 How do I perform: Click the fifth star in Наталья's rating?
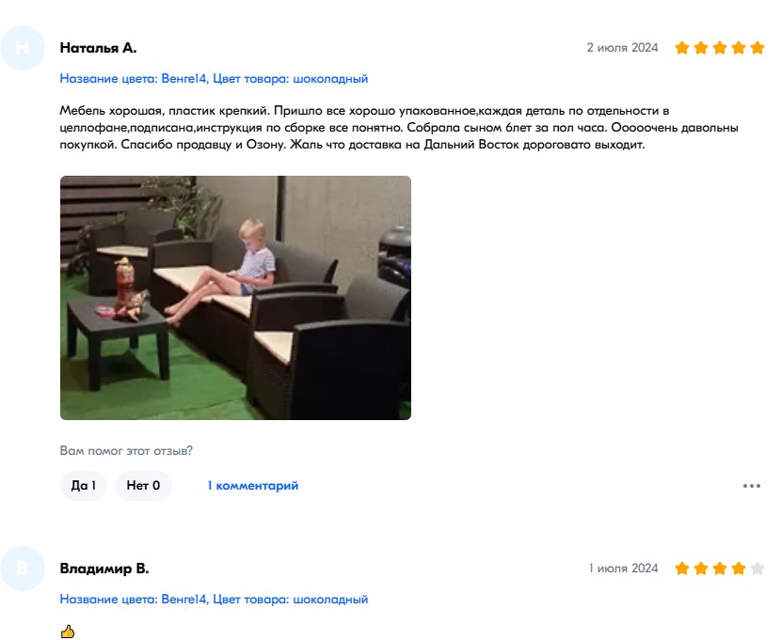coord(757,48)
